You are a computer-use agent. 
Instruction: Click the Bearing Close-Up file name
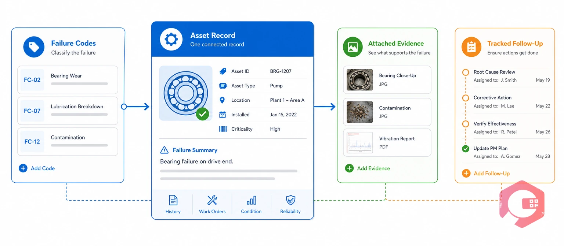point(398,76)
